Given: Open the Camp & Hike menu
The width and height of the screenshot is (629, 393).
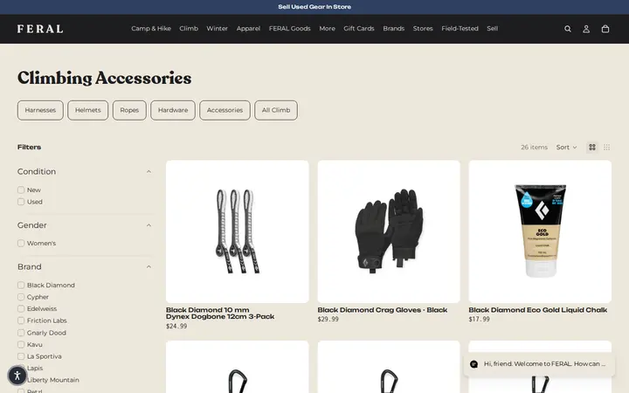Looking at the screenshot, I should tap(151, 29).
